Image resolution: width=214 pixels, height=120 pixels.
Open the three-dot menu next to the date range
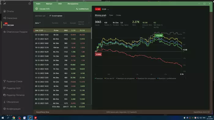click(x=90, y=16)
